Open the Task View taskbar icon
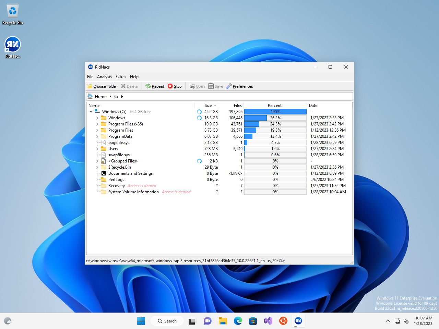The height and width of the screenshot is (329, 439). click(x=192, y=321)
